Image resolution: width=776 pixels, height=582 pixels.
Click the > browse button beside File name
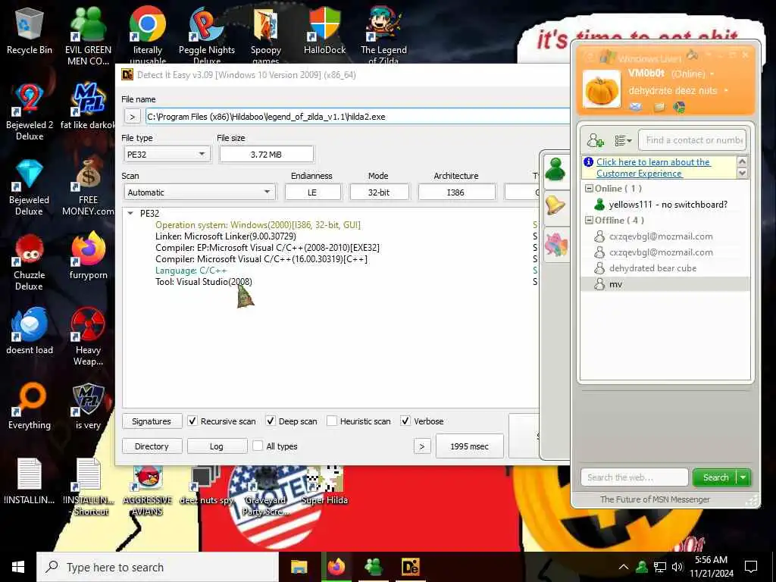[x=132, y=117]
